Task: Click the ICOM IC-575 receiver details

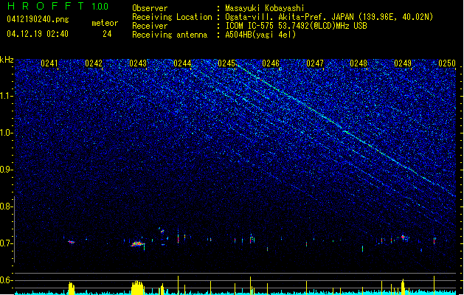Action: click(296, 26)
